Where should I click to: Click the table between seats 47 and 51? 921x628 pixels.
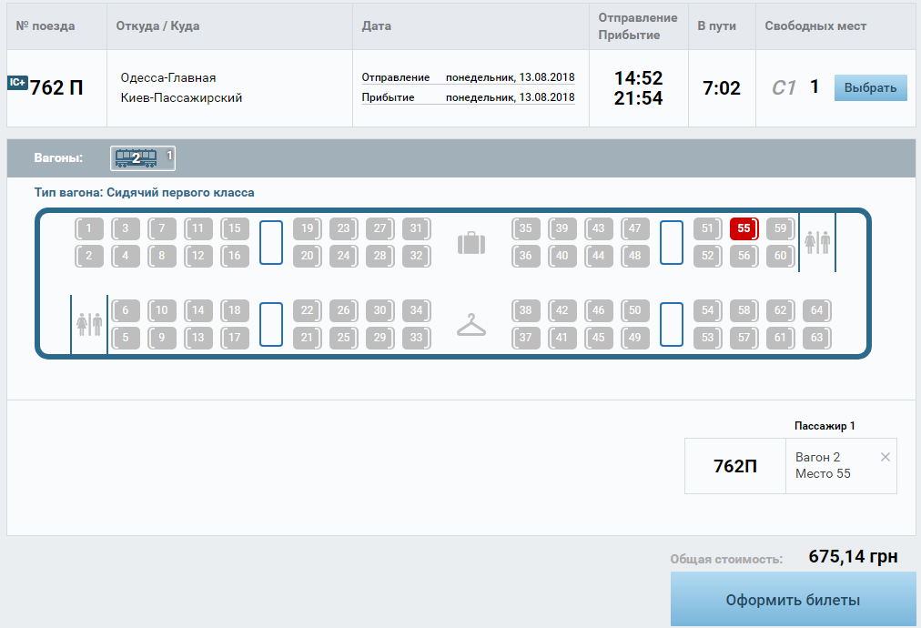pos(672,242)
